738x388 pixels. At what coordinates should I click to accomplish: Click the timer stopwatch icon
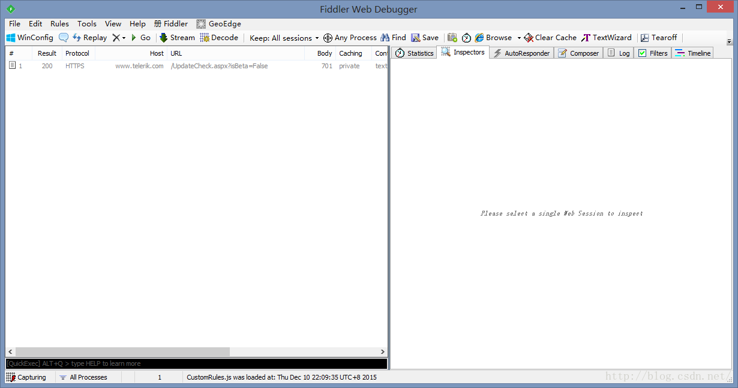point(467,38)
